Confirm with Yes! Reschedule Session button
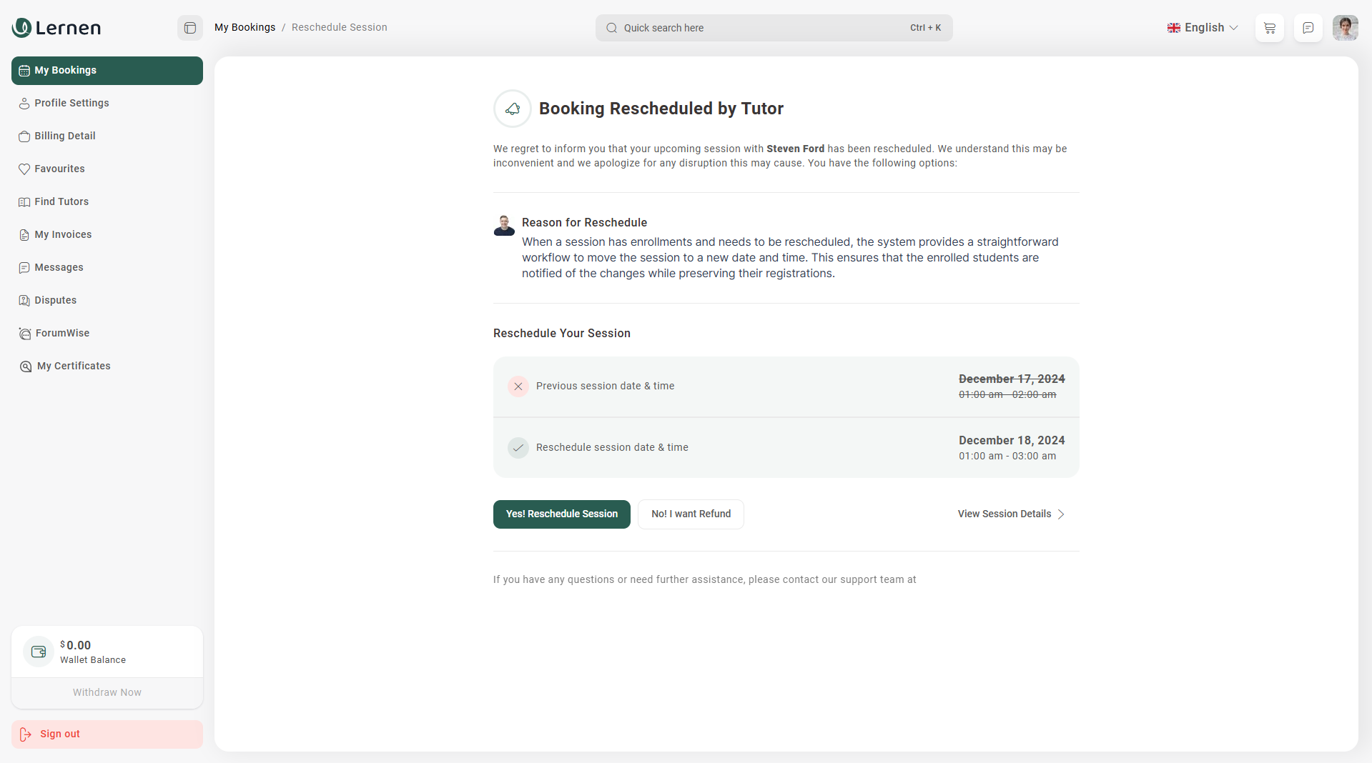 tap(562, 514)
